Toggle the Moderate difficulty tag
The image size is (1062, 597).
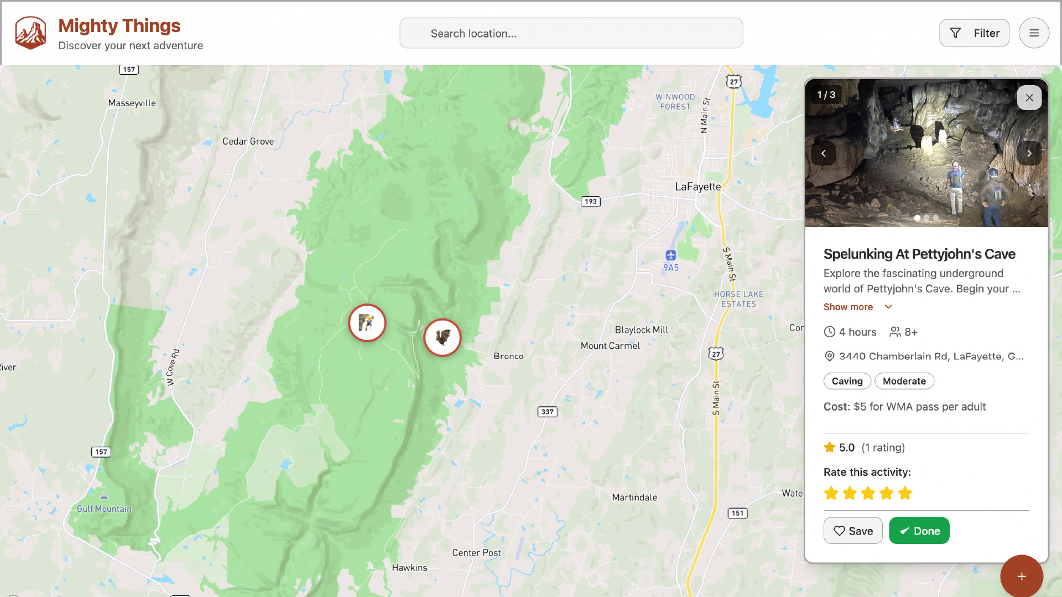(x=904, y=381)
